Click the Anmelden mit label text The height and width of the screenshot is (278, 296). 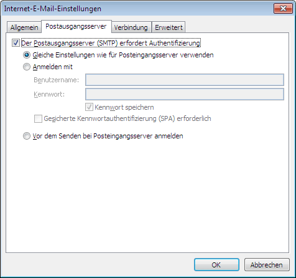pos(53,67)
